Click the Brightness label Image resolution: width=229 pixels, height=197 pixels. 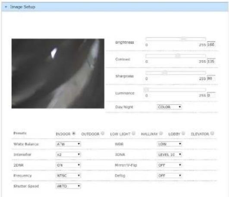tap(125, 42)
